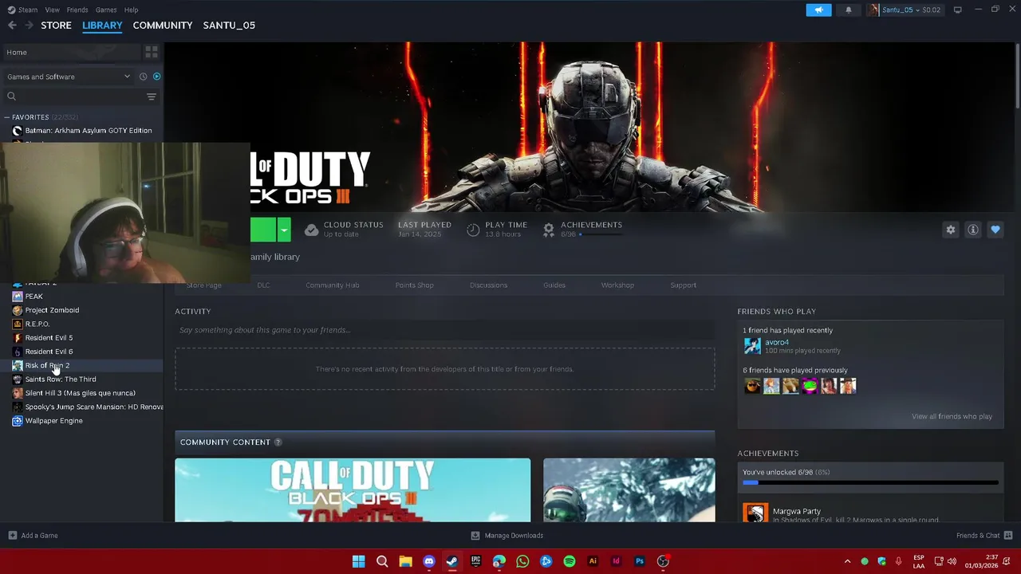This screenshot has height=574, width=1021.
Task: Open the SANTU_05 profile tab
Action: (229, 26)
